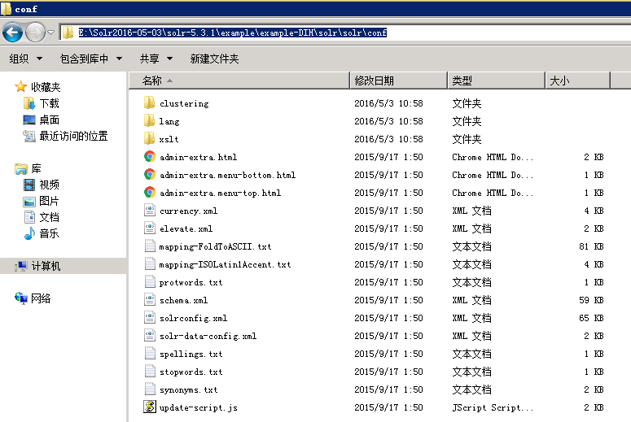The height and width of the screenshot is (422, 631).
Task: Click the conf folder icon in title bar
Action: click(6, 9)
